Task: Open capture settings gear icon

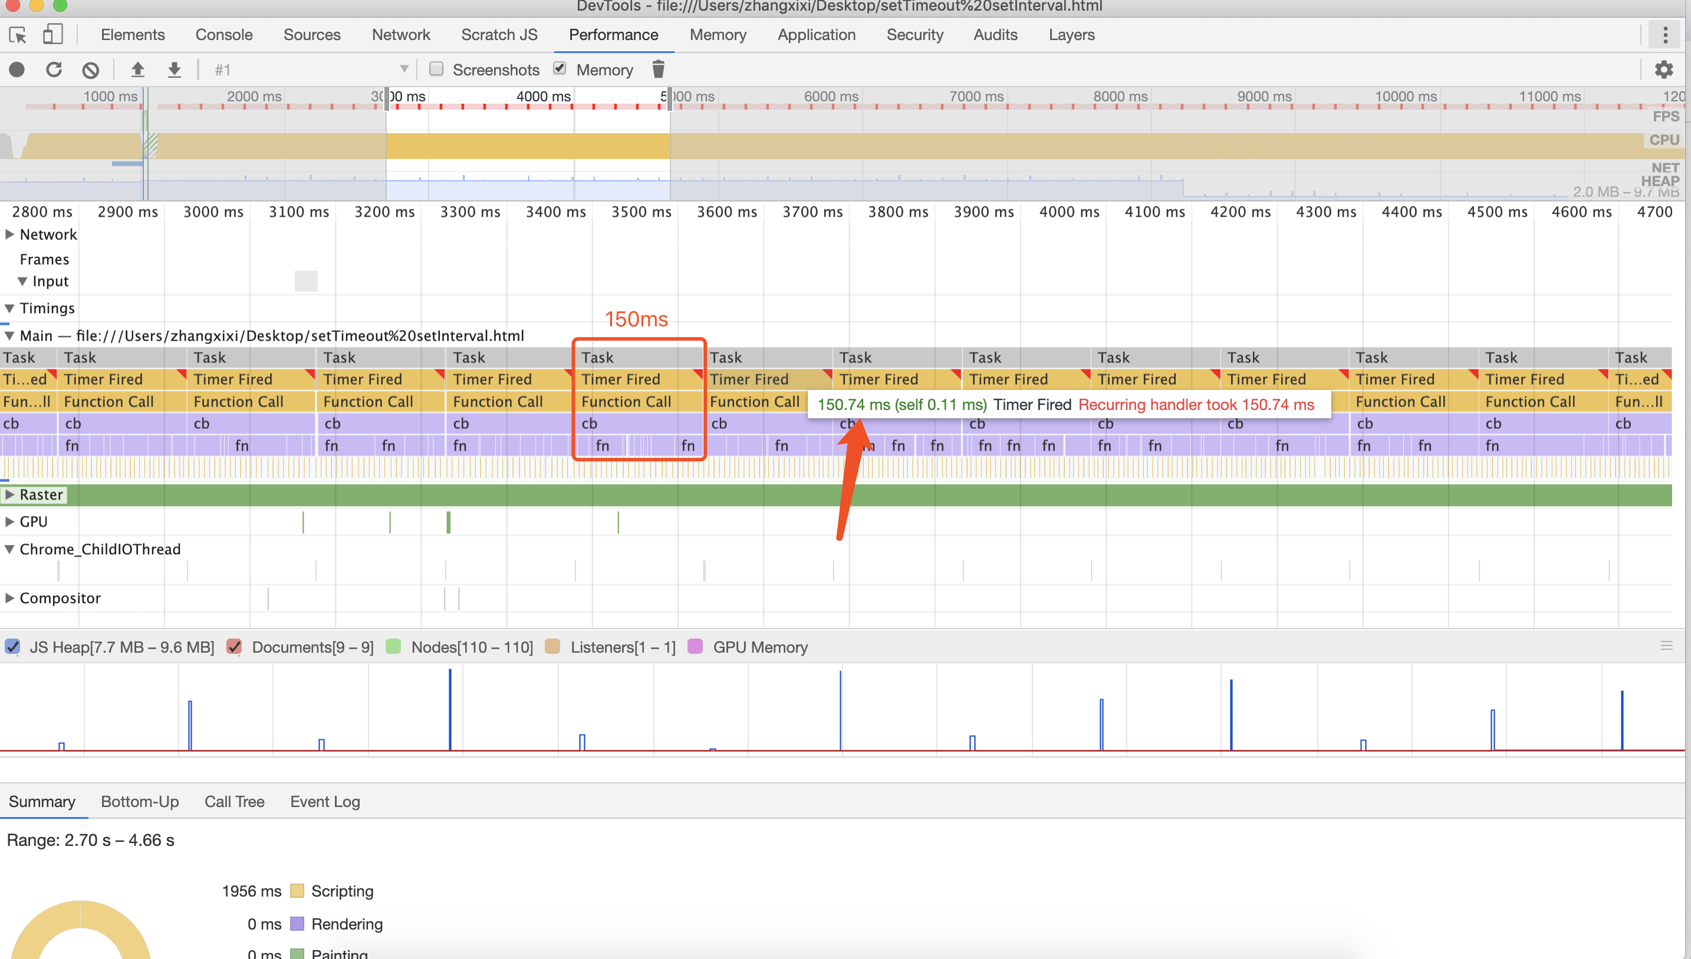Action: [1664, 69]
